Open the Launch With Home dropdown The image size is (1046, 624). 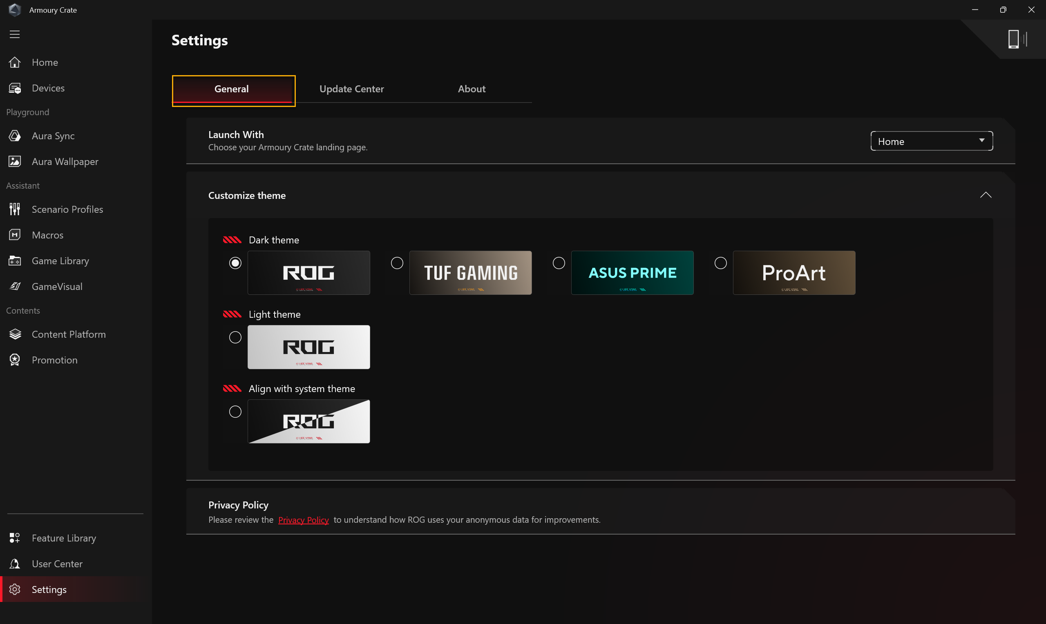932,141
